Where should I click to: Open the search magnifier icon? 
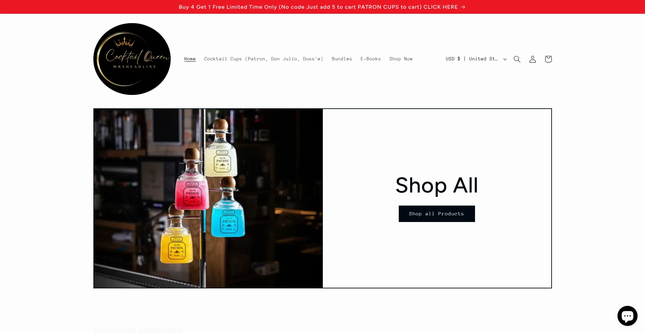517,59
